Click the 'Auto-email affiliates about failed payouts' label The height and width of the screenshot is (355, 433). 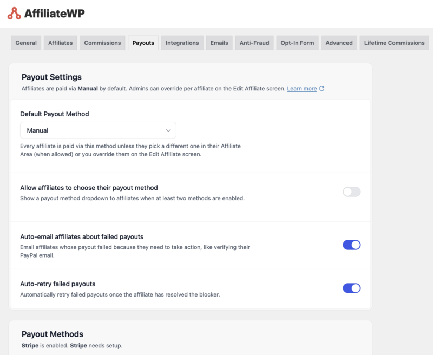point(82,236)
